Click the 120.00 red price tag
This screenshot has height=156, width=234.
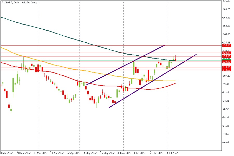click(x=226, y=62)
